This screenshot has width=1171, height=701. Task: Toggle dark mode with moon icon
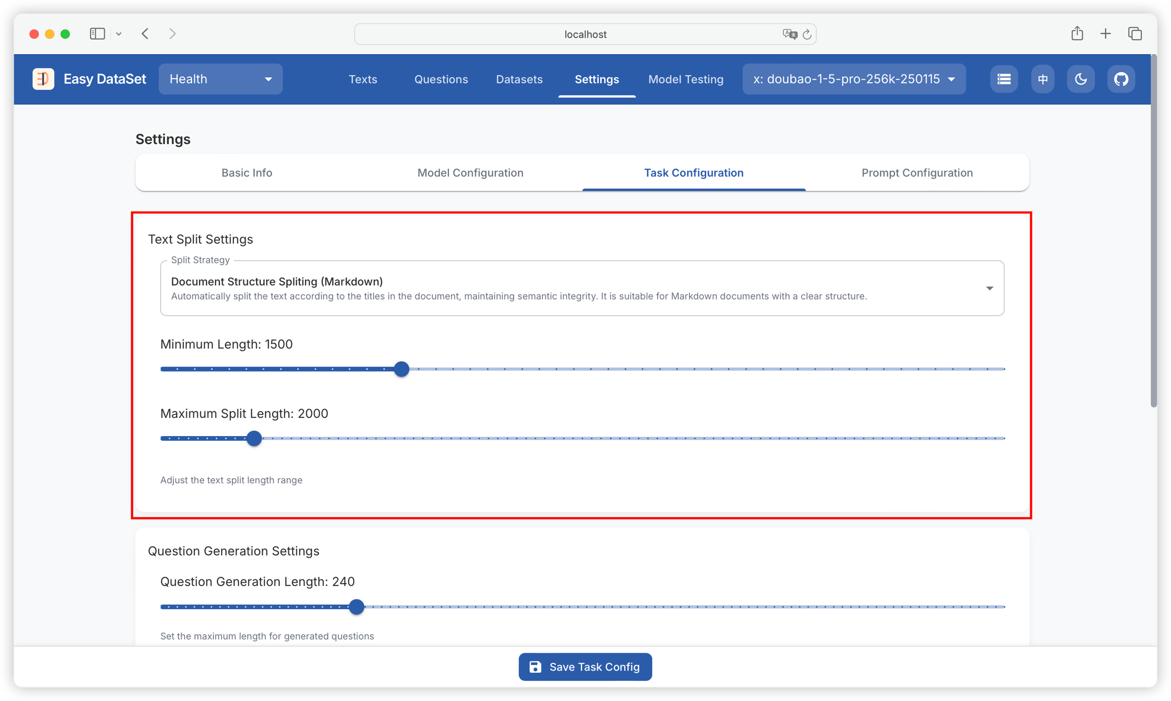coord(1081,79)
